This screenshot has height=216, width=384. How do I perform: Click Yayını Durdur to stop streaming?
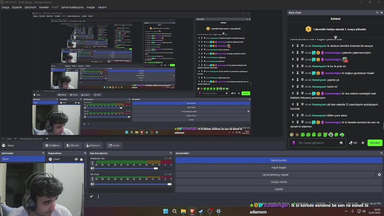(279, 160)
